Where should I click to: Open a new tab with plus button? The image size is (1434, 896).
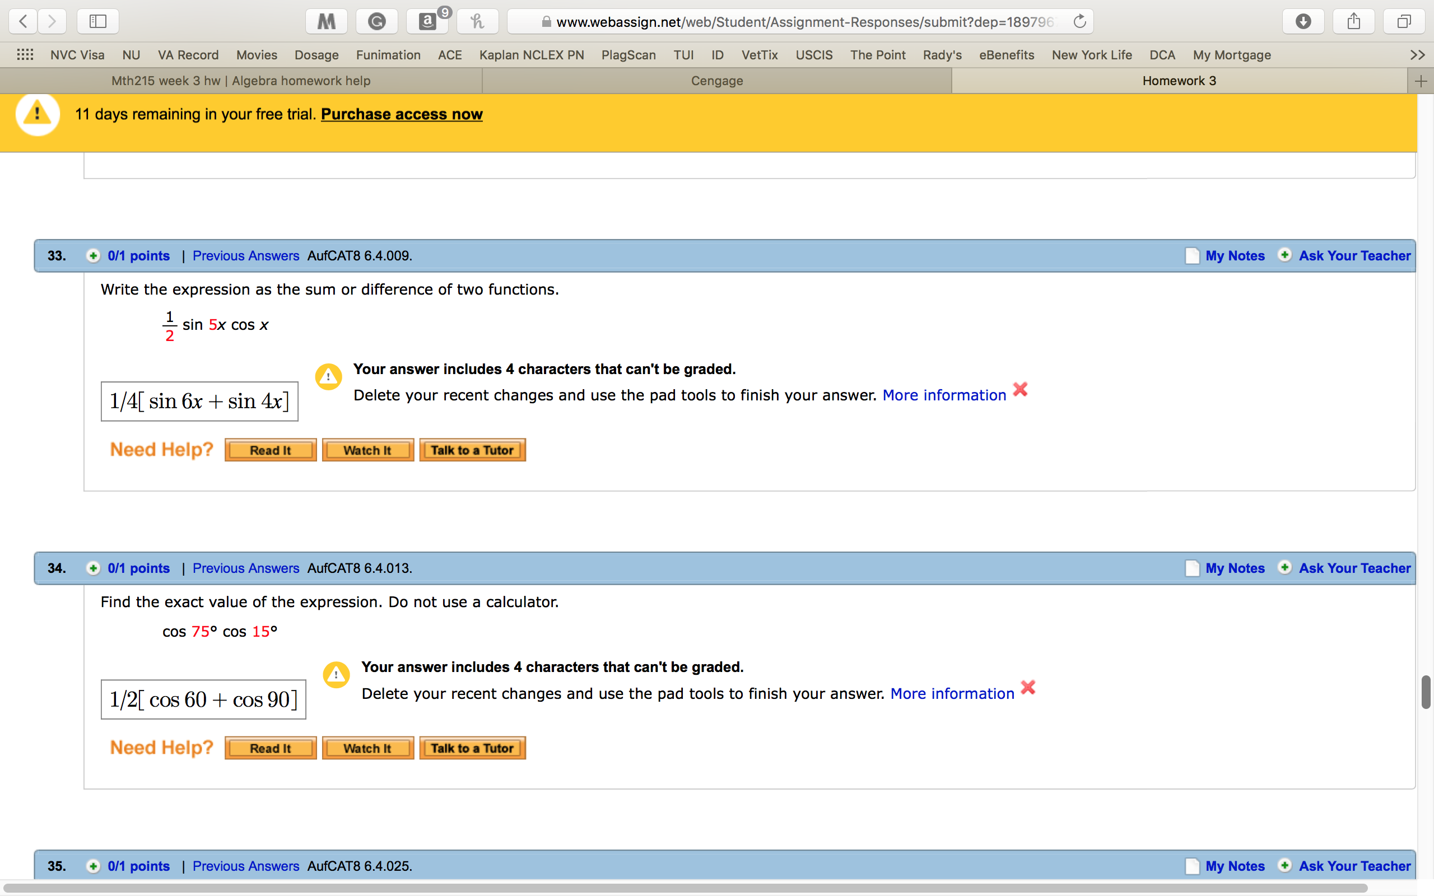coord(1421,81)
